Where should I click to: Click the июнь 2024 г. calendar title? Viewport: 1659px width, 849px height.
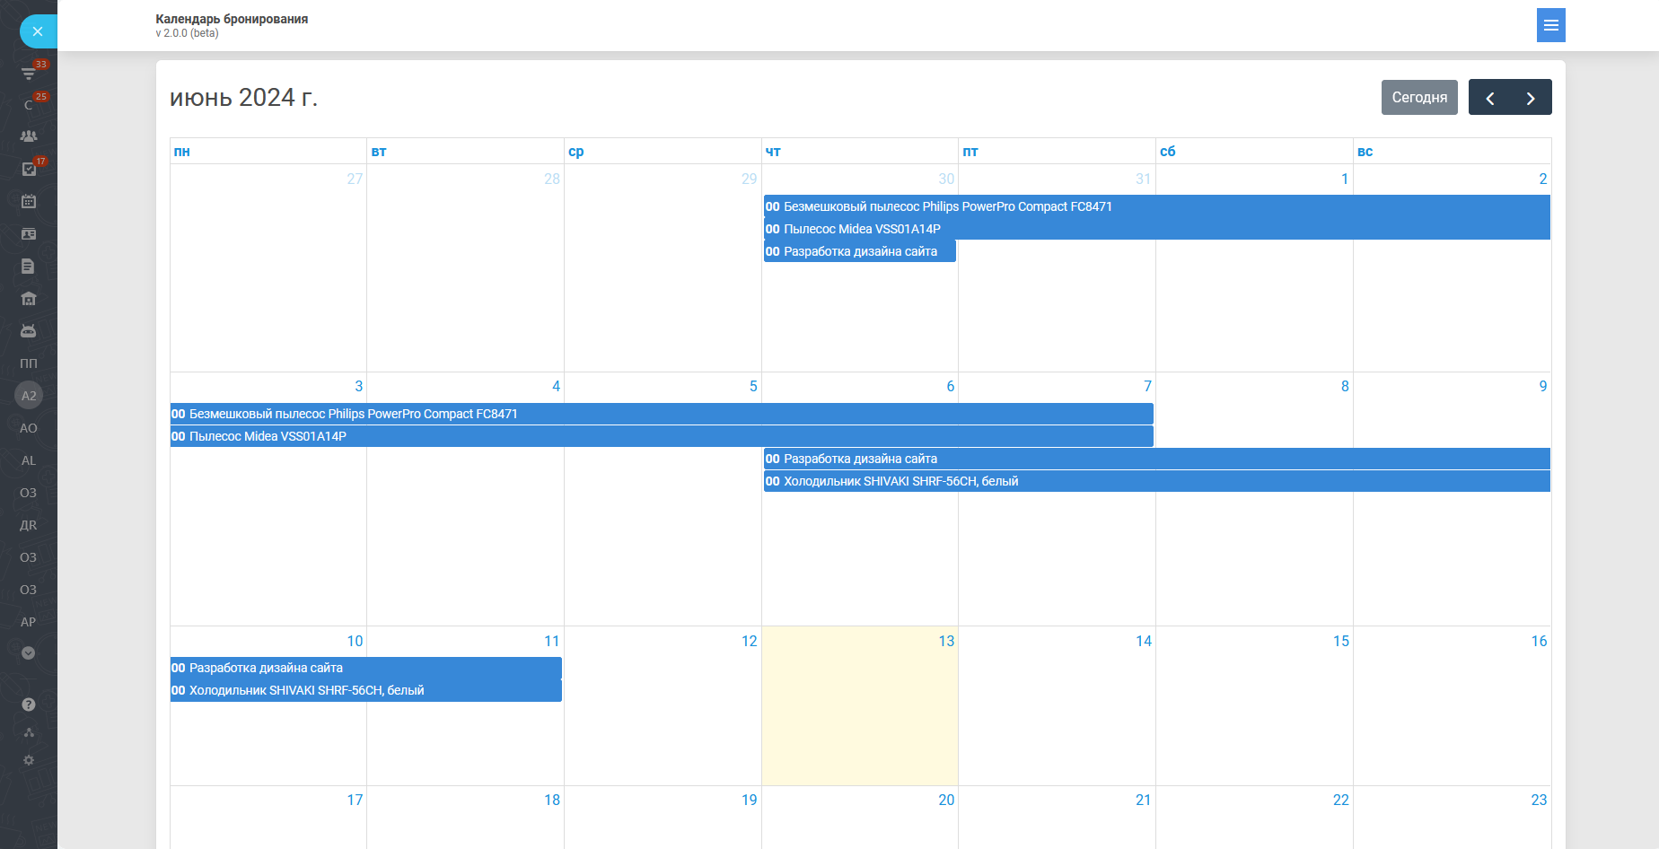click(244, 97)
